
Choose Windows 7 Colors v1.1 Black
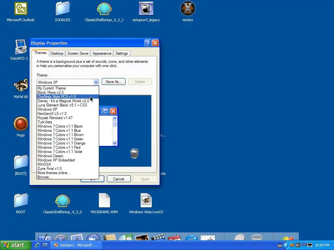tap(68, 126)
